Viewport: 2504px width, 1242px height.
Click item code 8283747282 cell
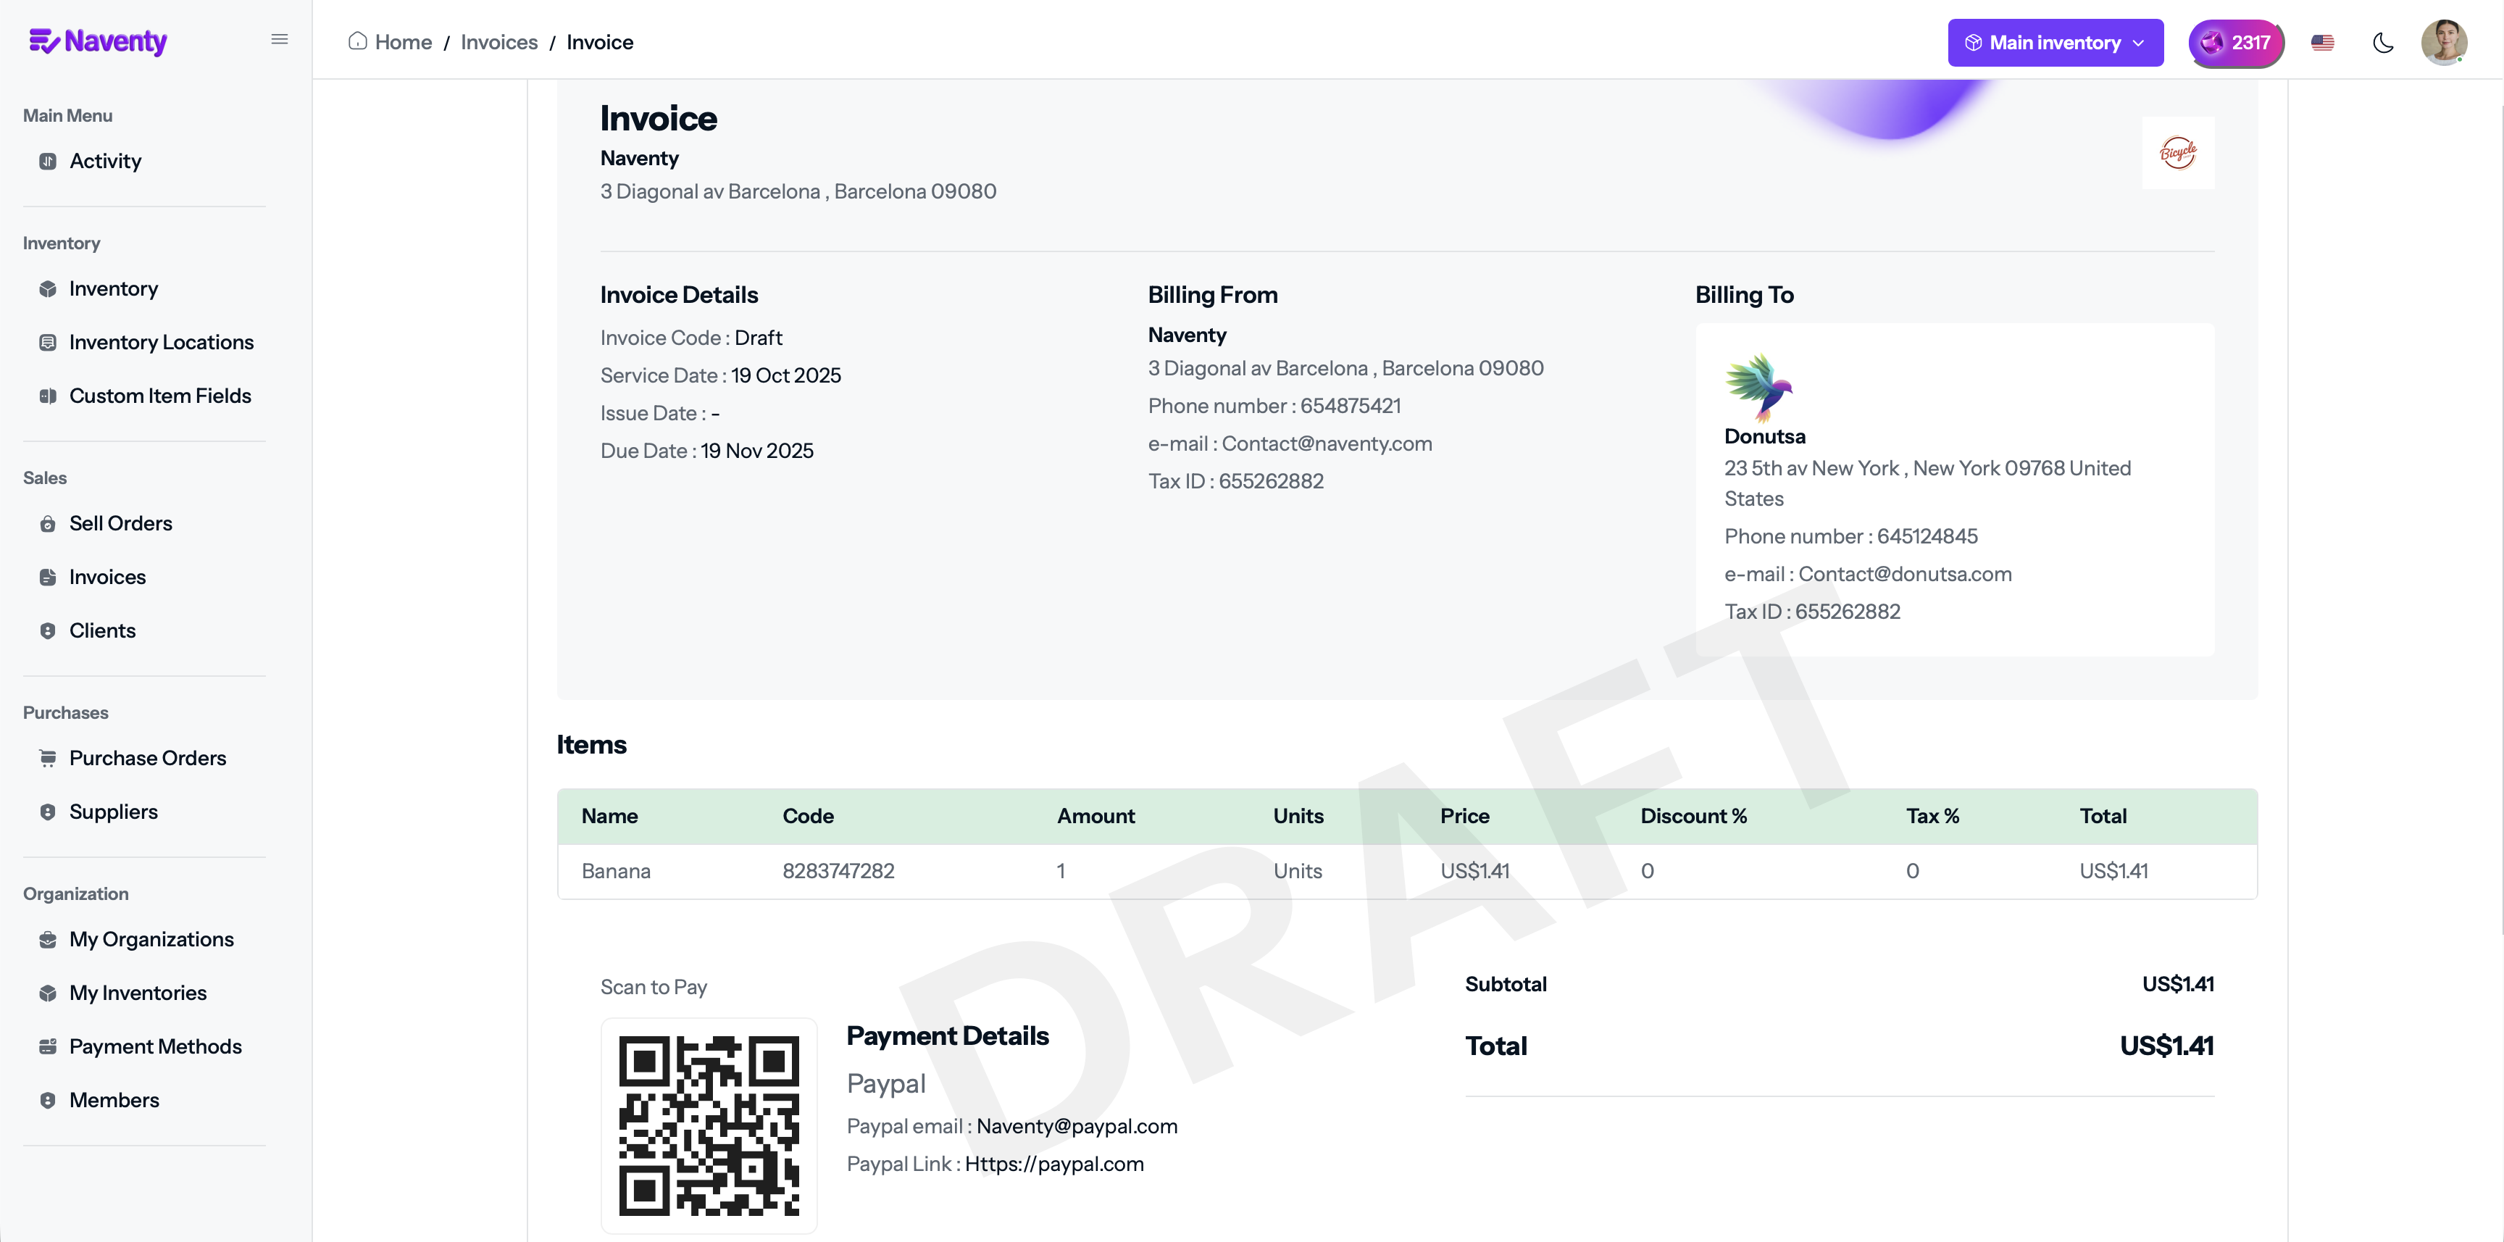[838, 871]
